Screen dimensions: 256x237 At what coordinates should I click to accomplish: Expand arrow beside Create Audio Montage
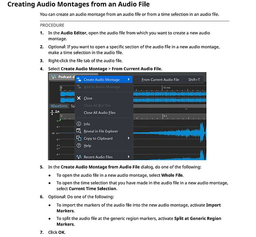[x=128, y=79]
